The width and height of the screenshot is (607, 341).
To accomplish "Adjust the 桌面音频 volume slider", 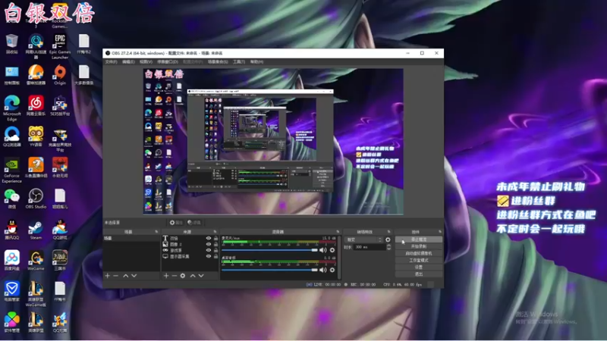I will pos(270,270).
